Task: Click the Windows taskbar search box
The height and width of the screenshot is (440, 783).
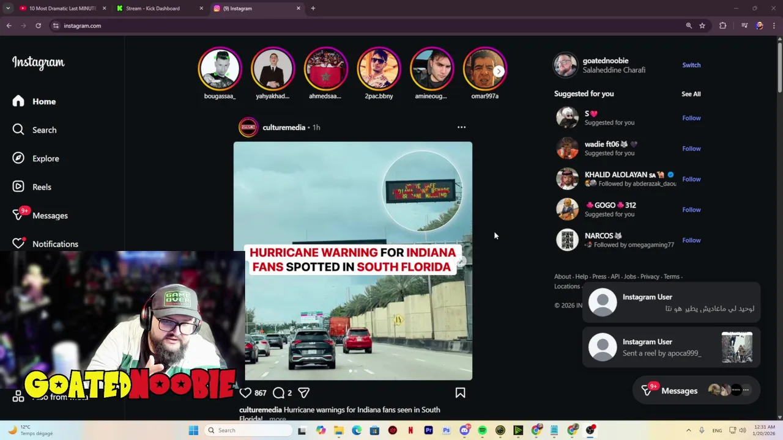Action: [249, 430]
